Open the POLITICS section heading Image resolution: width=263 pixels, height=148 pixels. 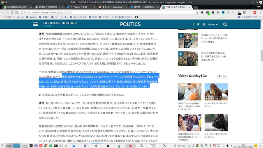coord(130,24)
